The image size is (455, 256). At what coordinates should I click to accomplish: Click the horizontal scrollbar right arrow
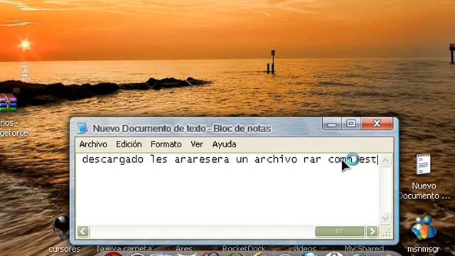coord(372,232)
